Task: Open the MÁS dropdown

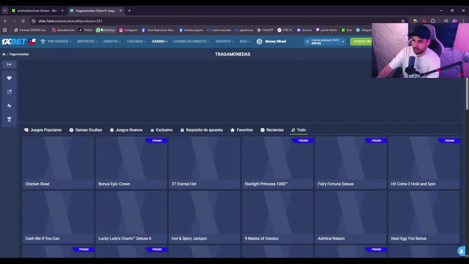Action: click(245, 41)
